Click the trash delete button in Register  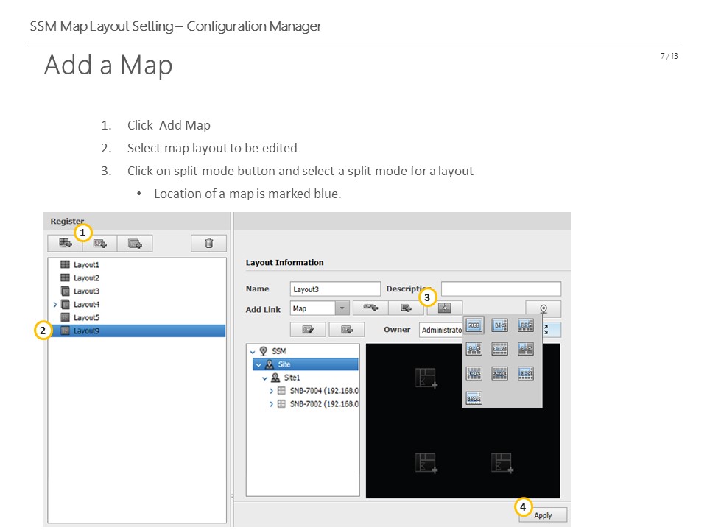click(208, 244)
